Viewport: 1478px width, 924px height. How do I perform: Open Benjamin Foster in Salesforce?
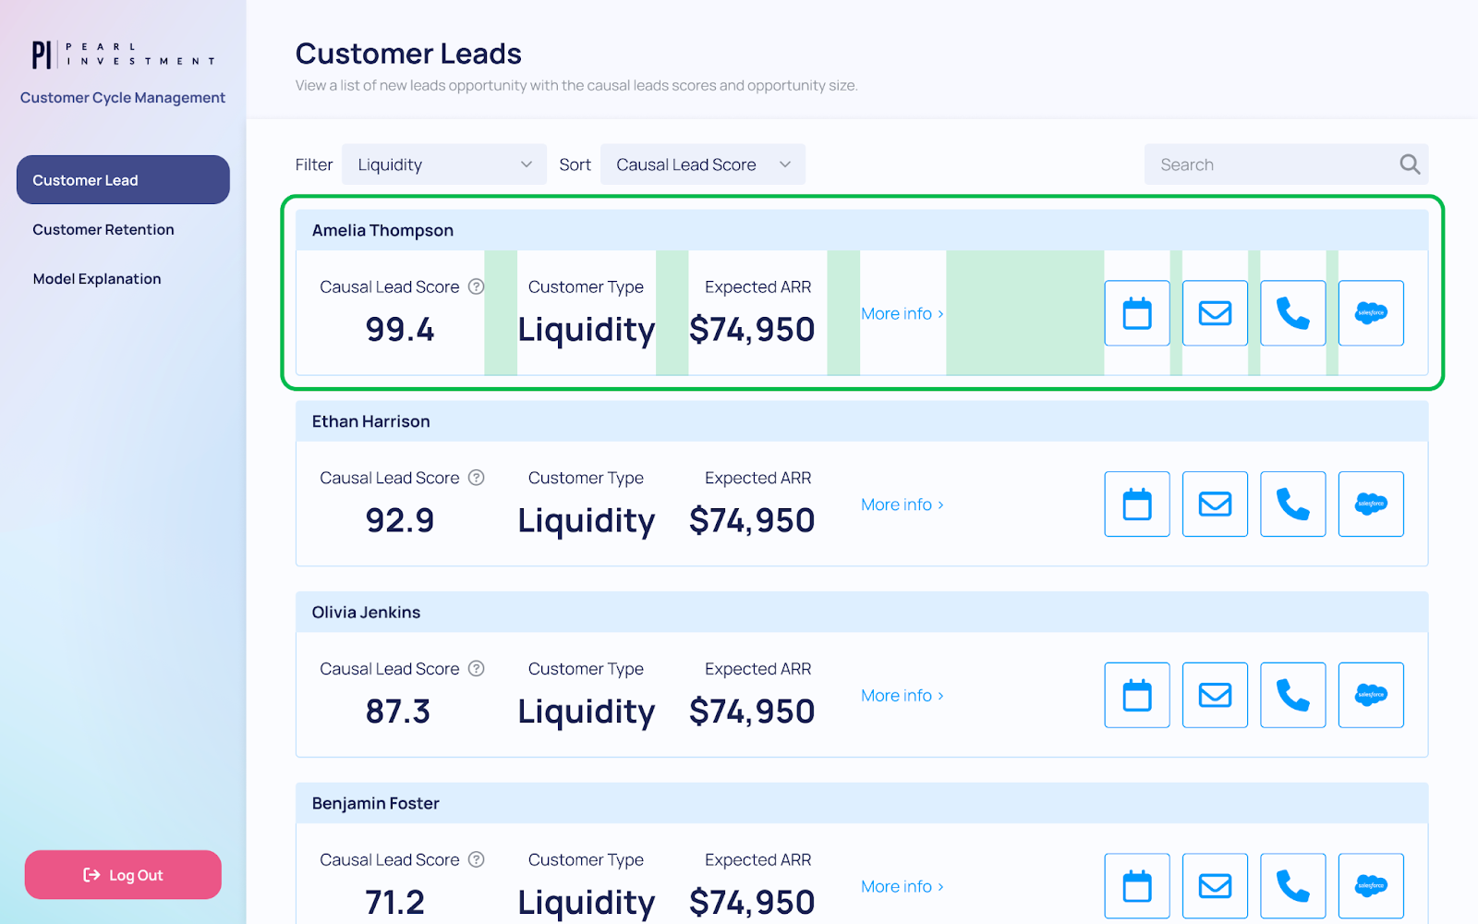pyautogui.click(x=1371, y=886)
